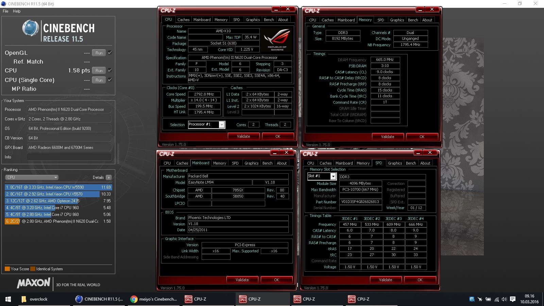
Task: Open volume control in system tray
Action: point(504,299)
